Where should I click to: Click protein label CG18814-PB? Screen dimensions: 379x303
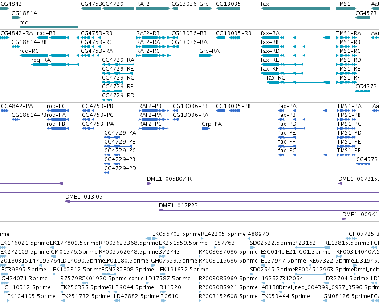29,115
